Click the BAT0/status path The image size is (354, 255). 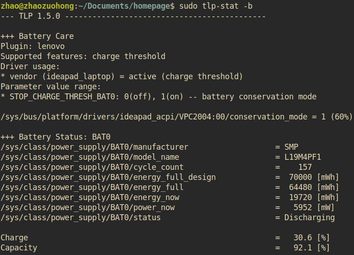81,218
